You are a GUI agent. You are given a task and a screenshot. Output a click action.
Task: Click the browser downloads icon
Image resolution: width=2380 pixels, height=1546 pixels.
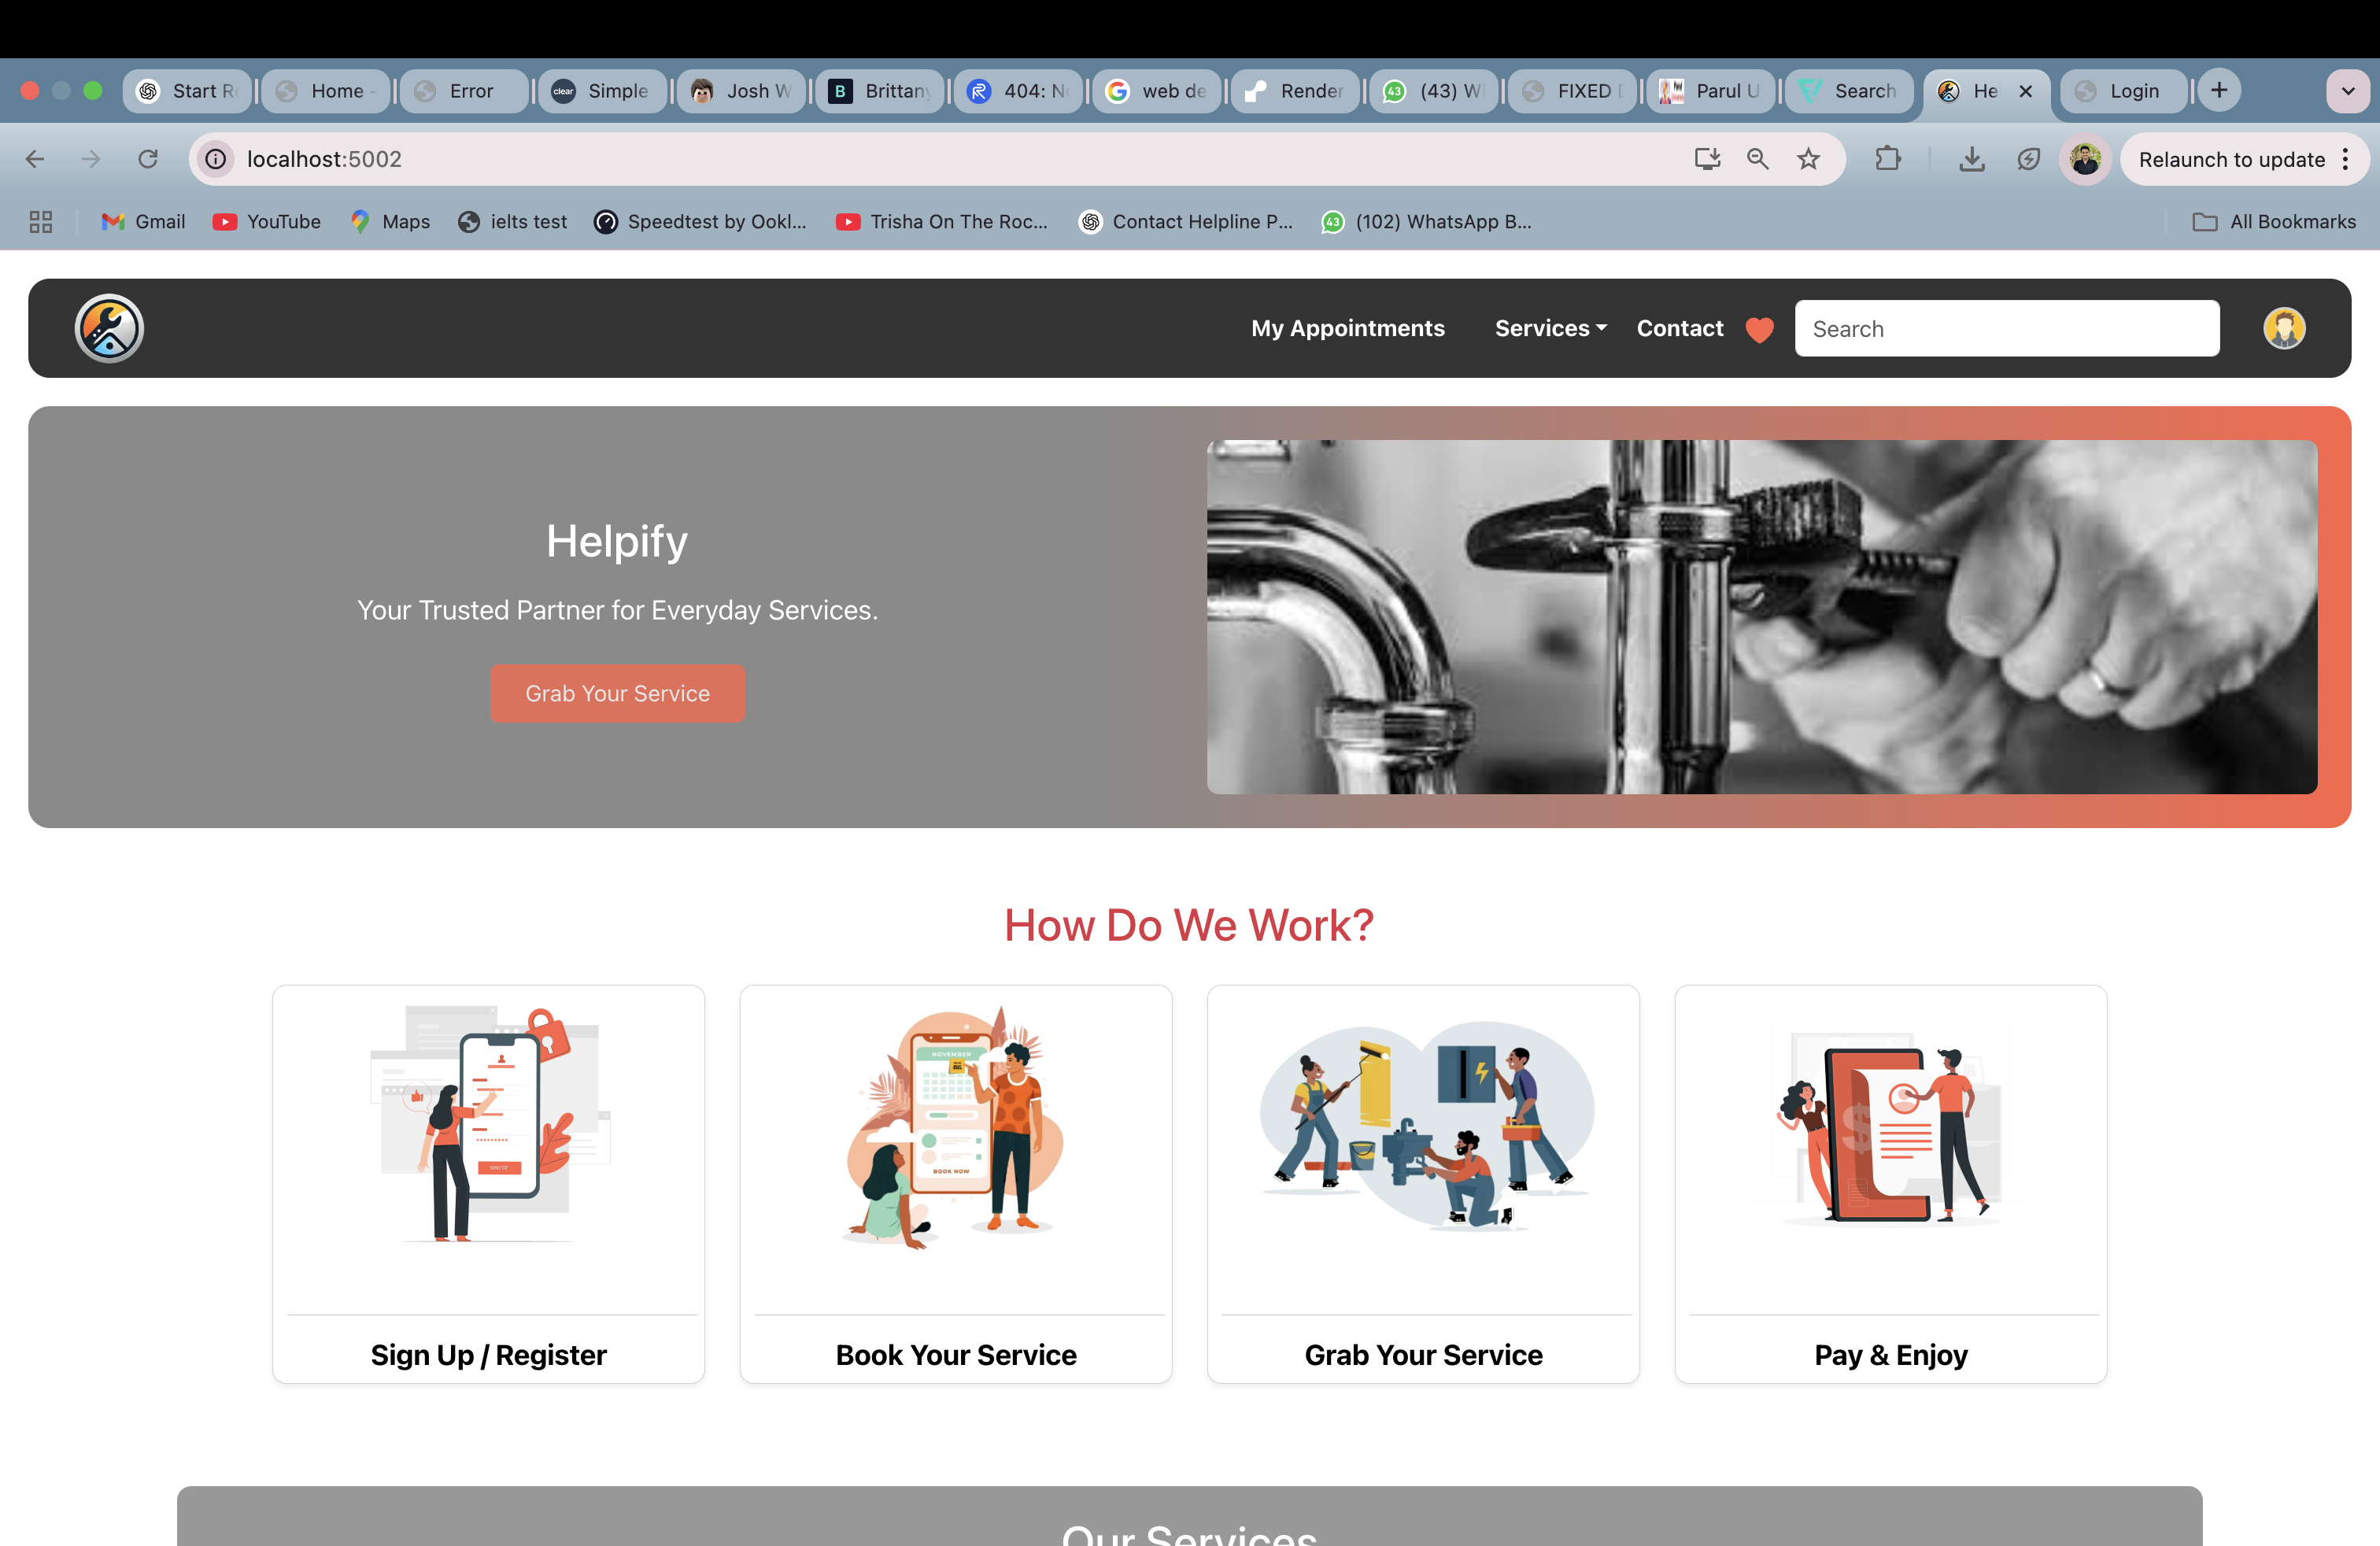pos(1971,158)
